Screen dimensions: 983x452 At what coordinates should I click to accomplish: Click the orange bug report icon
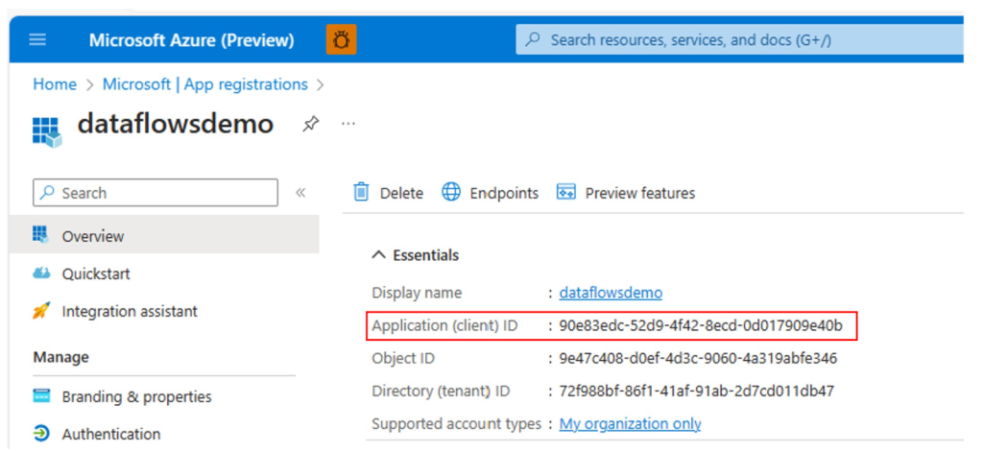[342, 40]
